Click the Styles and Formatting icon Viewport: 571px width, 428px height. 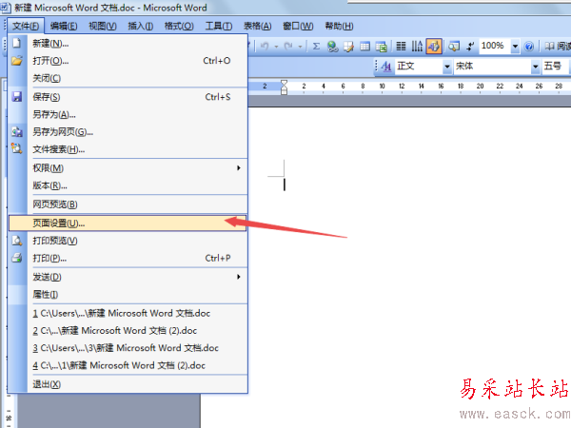point(386,67)
